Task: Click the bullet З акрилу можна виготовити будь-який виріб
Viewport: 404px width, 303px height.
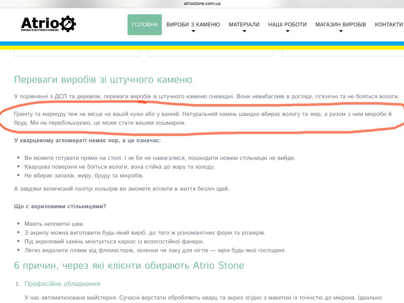Action: click(145, 233)
